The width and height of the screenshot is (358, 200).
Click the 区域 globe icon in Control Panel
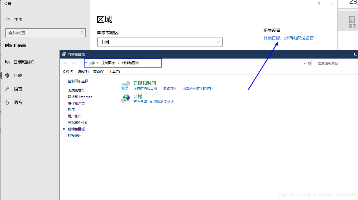126,99
